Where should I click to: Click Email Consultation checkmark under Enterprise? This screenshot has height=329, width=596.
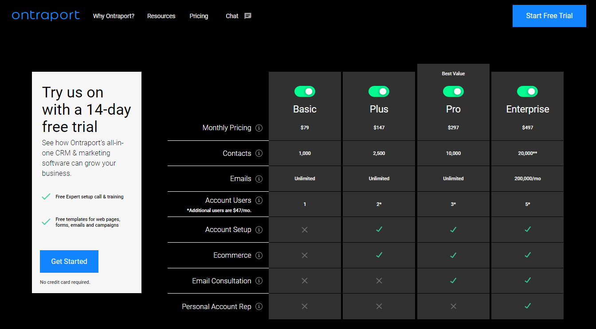(527, 280)
